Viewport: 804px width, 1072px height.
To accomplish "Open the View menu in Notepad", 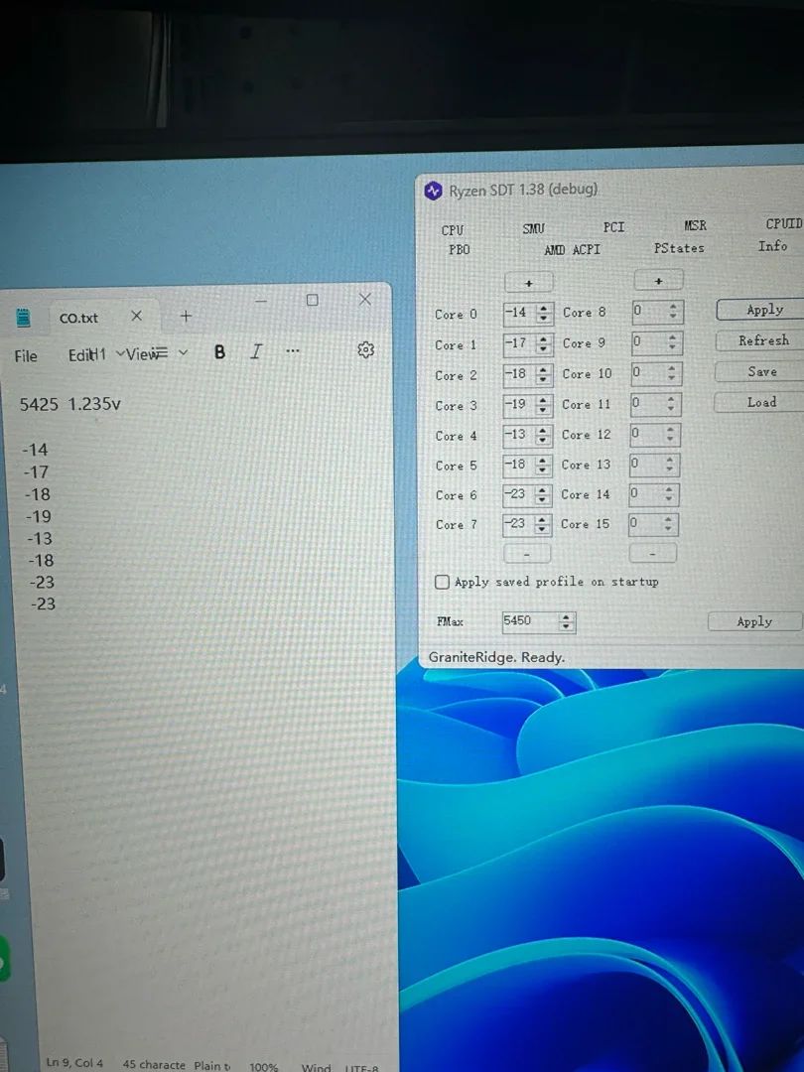I will tap(142, 353).
